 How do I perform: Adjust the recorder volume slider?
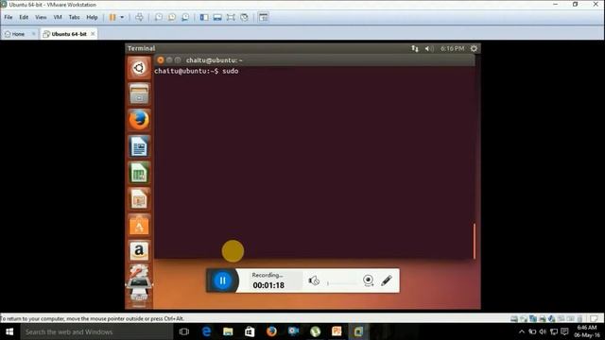click(342, 283)
